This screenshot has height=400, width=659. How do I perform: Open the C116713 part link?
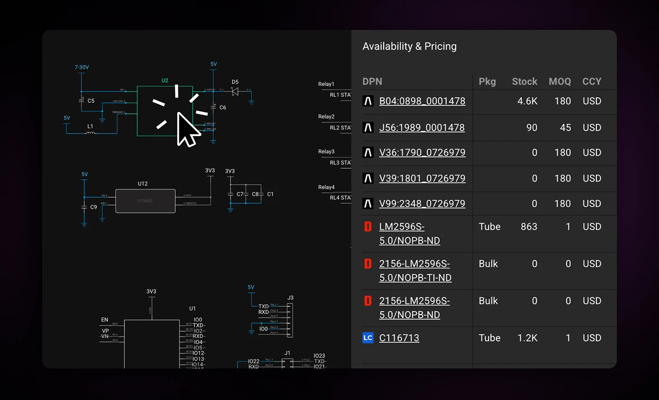(x=399, y=337)
